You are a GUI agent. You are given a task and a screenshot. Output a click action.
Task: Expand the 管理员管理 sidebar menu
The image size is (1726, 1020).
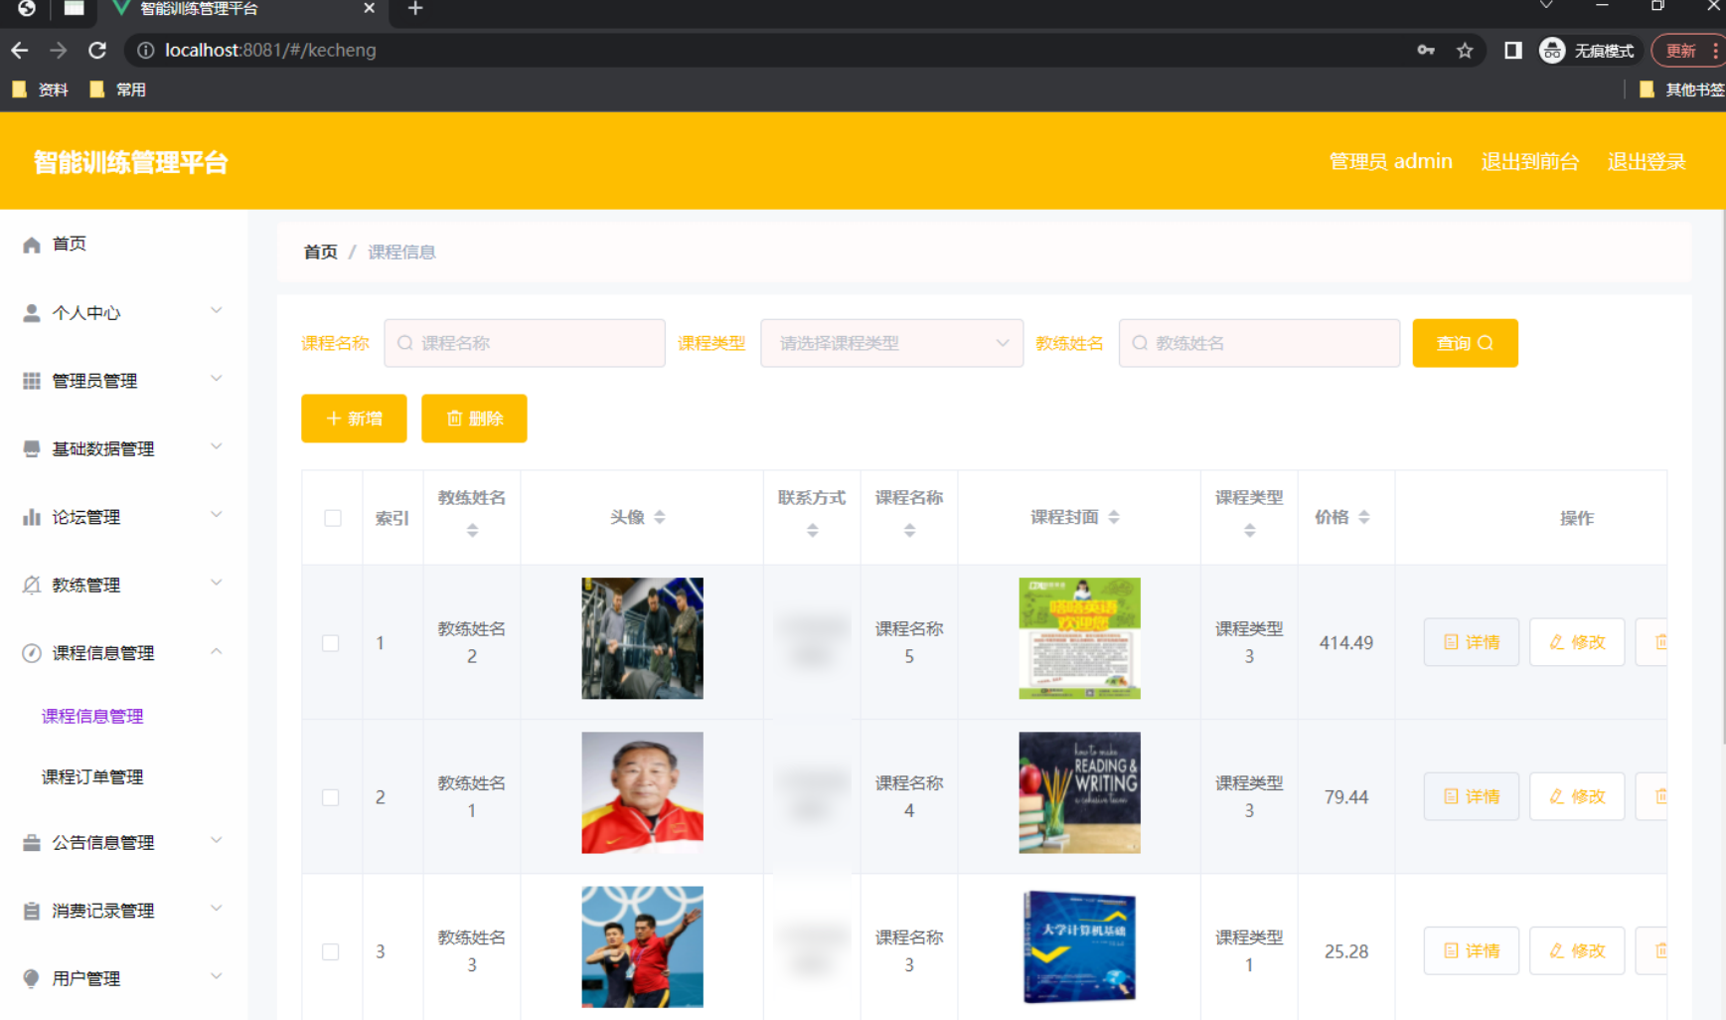pos(123,381)
